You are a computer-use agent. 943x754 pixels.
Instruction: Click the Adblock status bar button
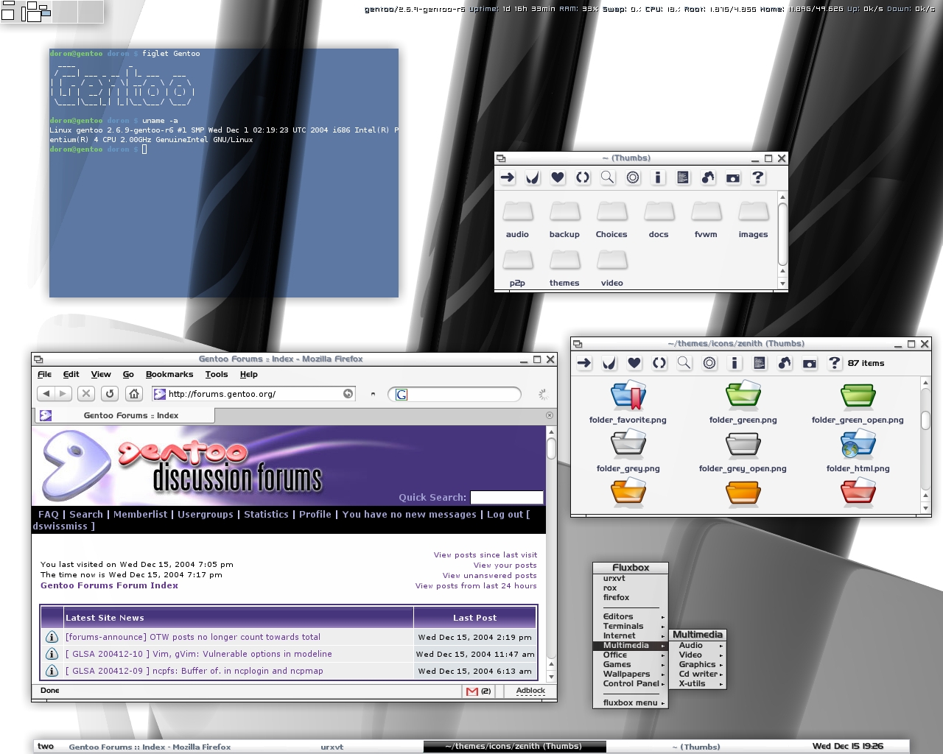(x=530, y=691)
